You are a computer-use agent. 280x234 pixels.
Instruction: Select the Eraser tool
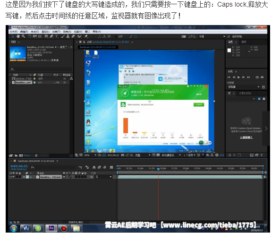73,36
